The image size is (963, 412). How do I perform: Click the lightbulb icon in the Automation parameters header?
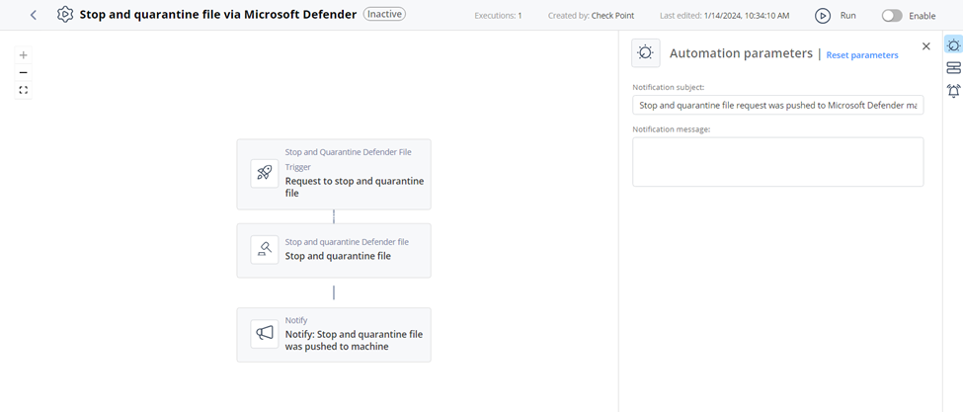coord(646,52)
